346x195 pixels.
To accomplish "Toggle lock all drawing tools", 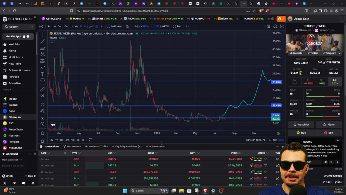I will 42,118.
